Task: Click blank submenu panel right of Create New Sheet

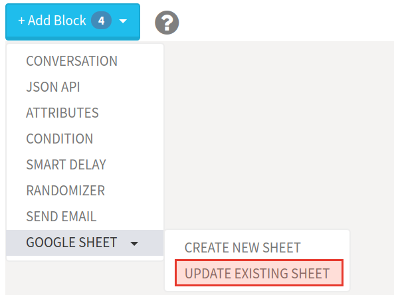Action: [x=324, y=248]
